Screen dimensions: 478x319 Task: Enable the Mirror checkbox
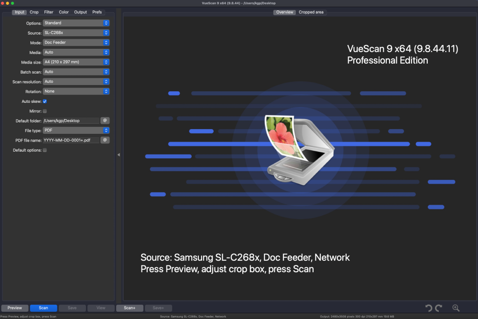tap(45, 111)
